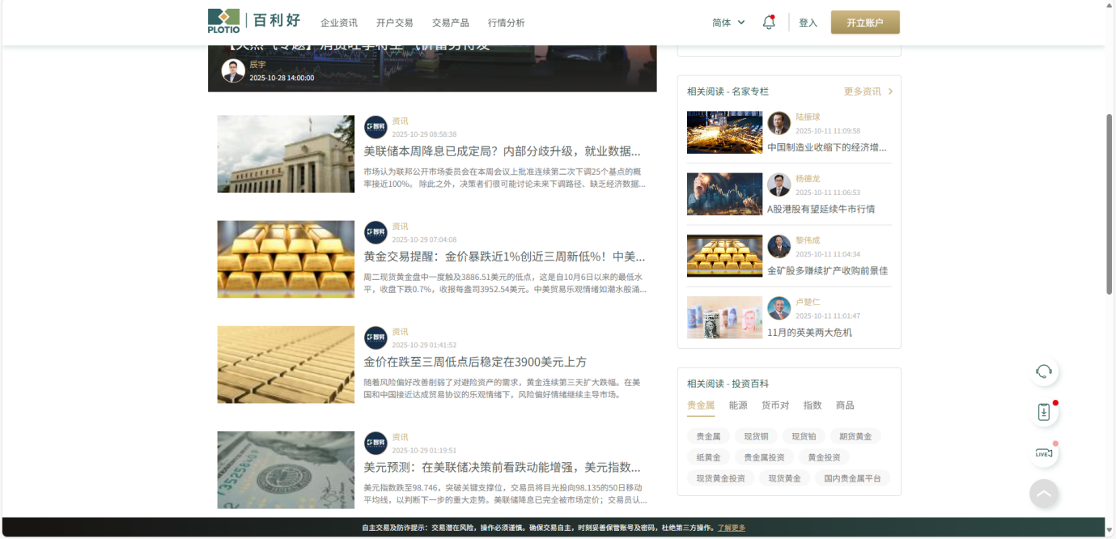Click the back-to-top chevron icon
1116x539 pixels.
point(1043,493)
